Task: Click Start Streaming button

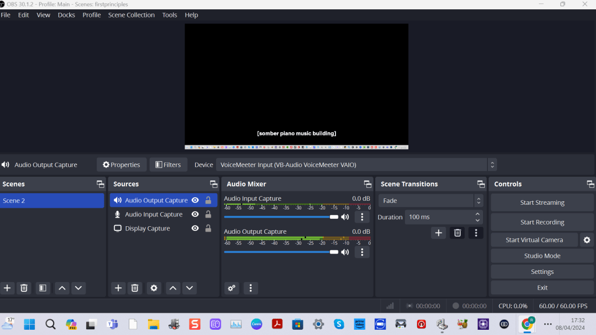Action: [x=542, y=202]
